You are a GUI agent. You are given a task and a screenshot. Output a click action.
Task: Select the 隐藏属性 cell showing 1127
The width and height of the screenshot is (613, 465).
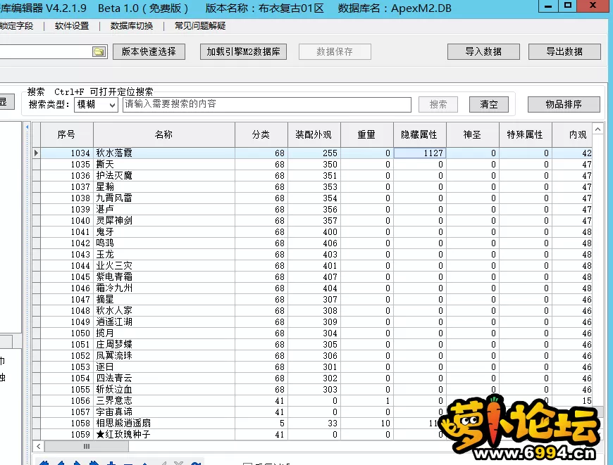[419, 153]
